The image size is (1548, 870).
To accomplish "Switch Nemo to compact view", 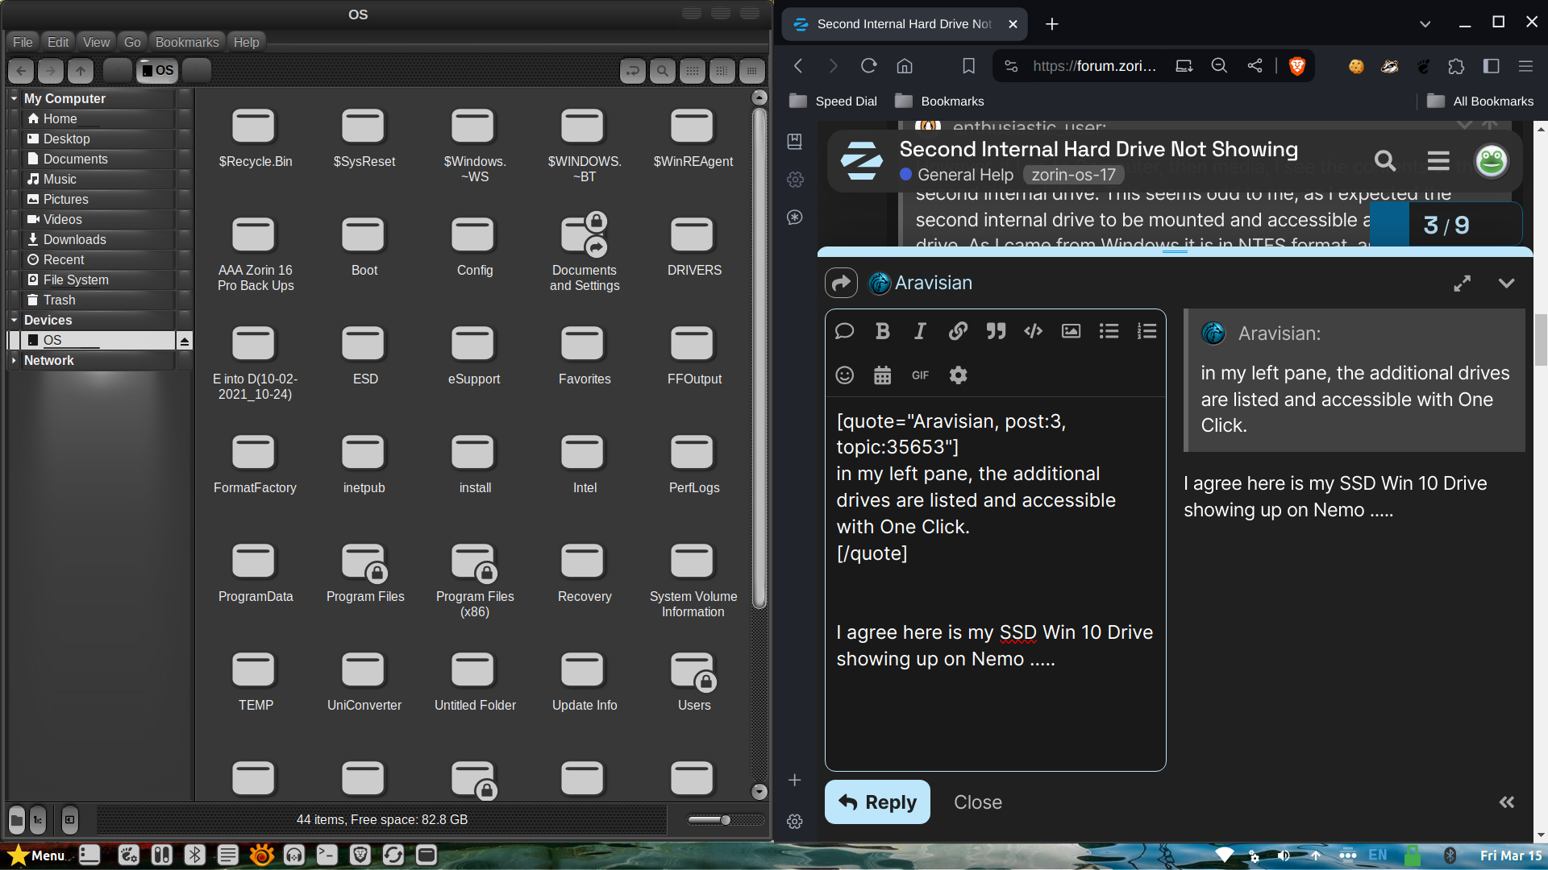I will coord(752,71).
